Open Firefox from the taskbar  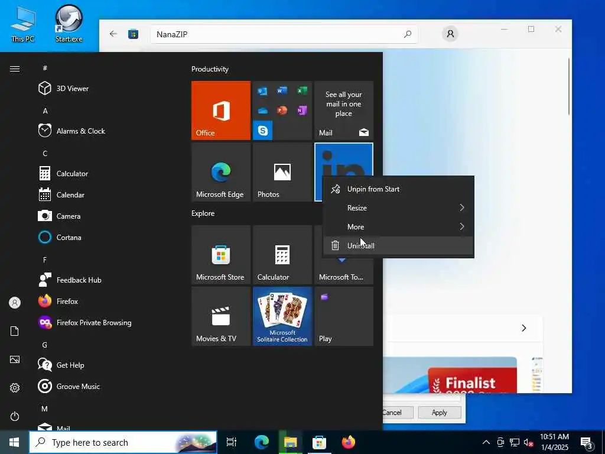(349, 442)
